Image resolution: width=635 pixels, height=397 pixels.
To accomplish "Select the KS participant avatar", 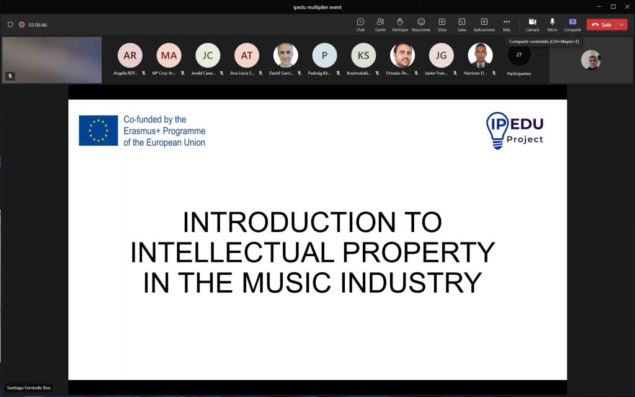I will point(363,55).
